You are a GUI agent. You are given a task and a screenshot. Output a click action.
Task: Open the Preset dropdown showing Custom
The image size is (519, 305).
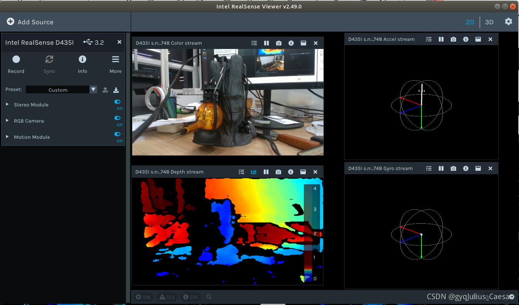pos(61,89)
